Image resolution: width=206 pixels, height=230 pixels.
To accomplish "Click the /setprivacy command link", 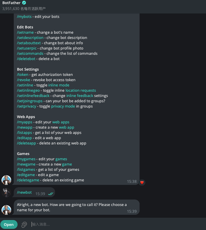I will (27, 106).
